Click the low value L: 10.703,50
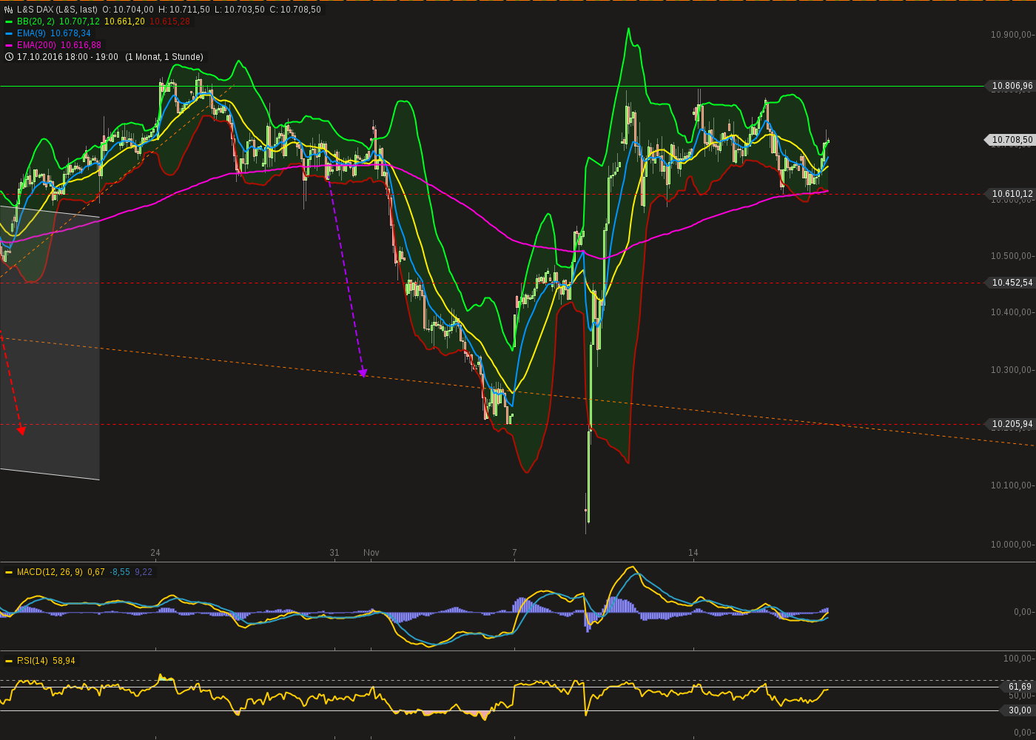1036x740 pixels. [x=239, y=10]
